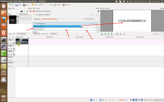The height and width of the screenshot is (102, 164).
Task: Collapse the Charcoal effect
Action: click(34, 24)
